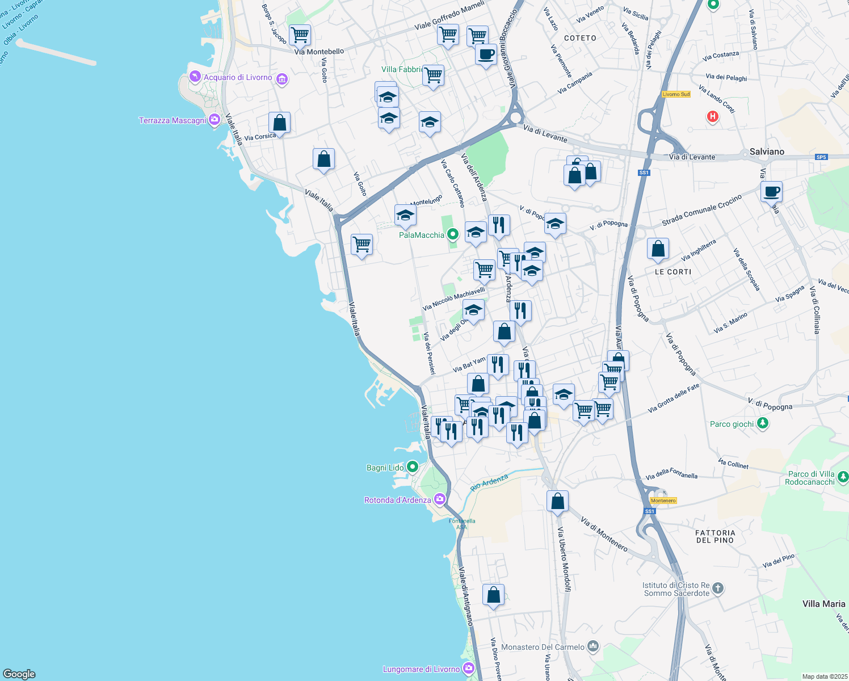
Task: Click the restaurant icon near Via Bat Yam
Action: [498, 364]
